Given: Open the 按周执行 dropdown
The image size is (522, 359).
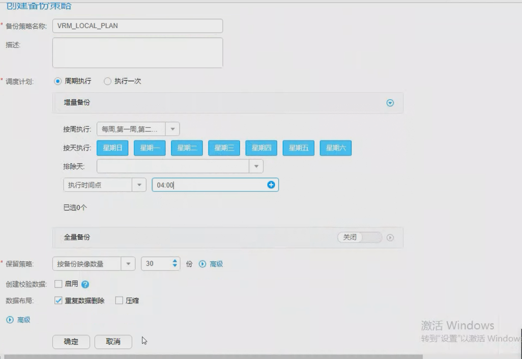Looking at the screenshot, I should (172, 129).
